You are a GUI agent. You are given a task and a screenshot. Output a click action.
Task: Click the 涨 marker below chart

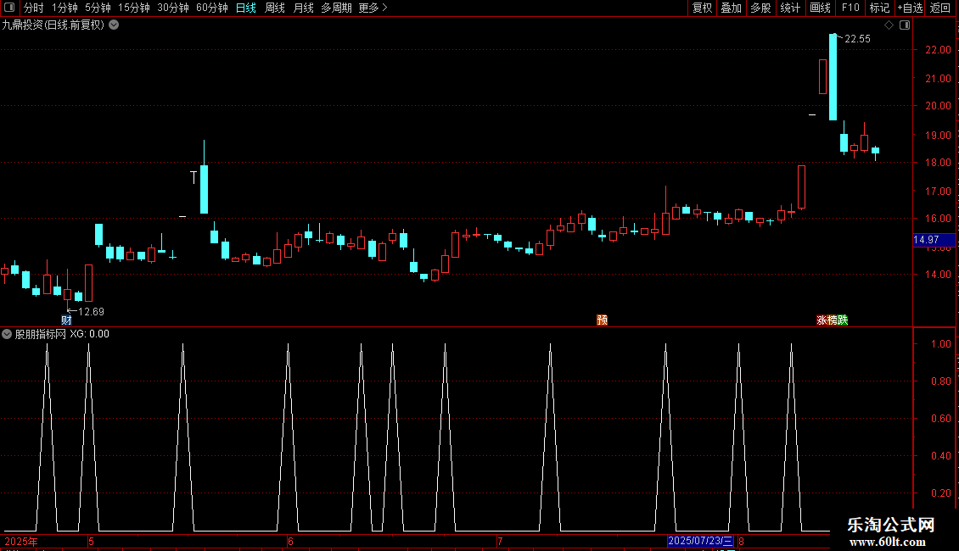[x=822, y=320]
